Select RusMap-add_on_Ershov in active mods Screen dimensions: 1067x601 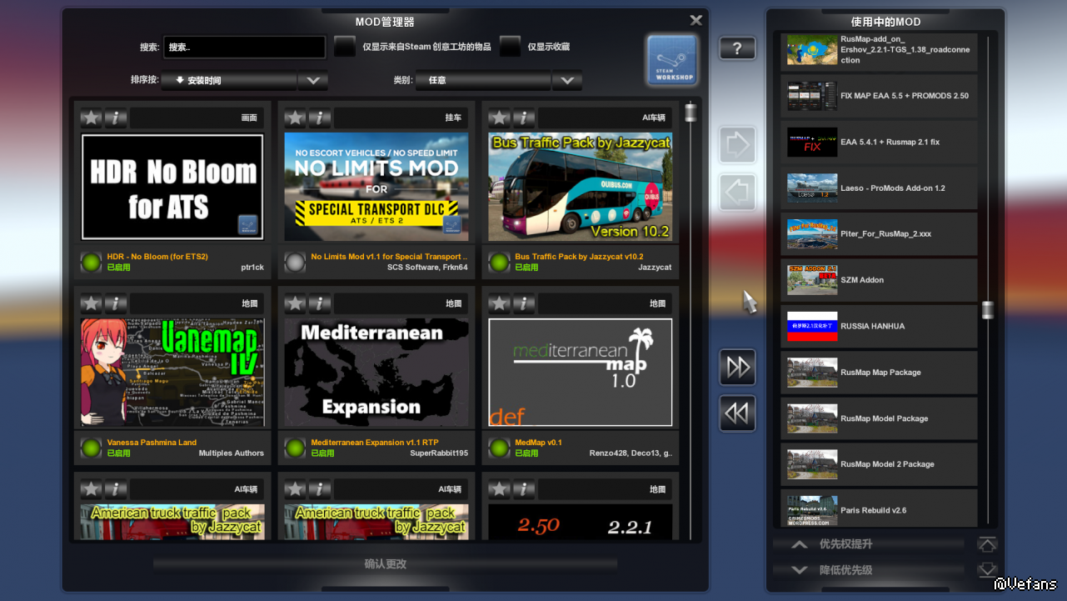click(x=879, y=50)
